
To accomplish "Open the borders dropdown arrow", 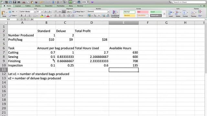I will (x=37, y=15).
